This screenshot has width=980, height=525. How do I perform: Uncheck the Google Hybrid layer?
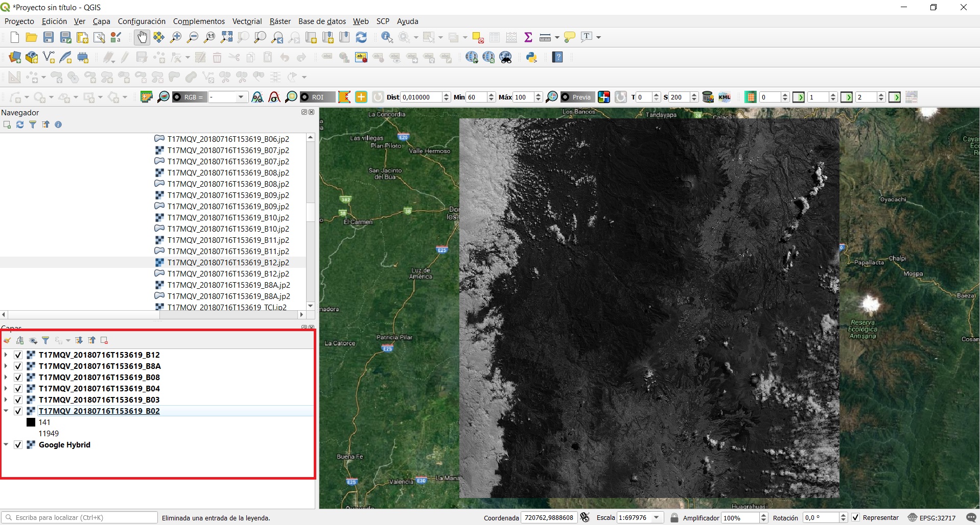coord(18,445)
